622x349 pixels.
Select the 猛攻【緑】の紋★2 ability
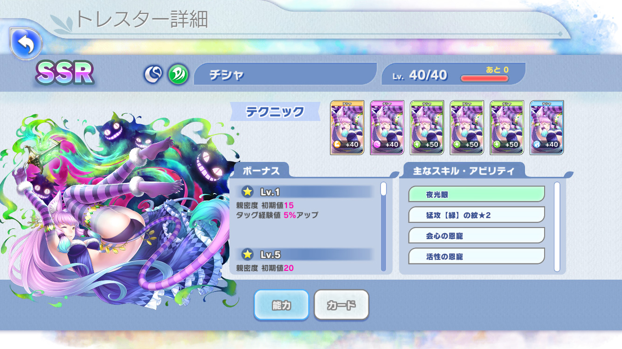(x=477, y=215)
